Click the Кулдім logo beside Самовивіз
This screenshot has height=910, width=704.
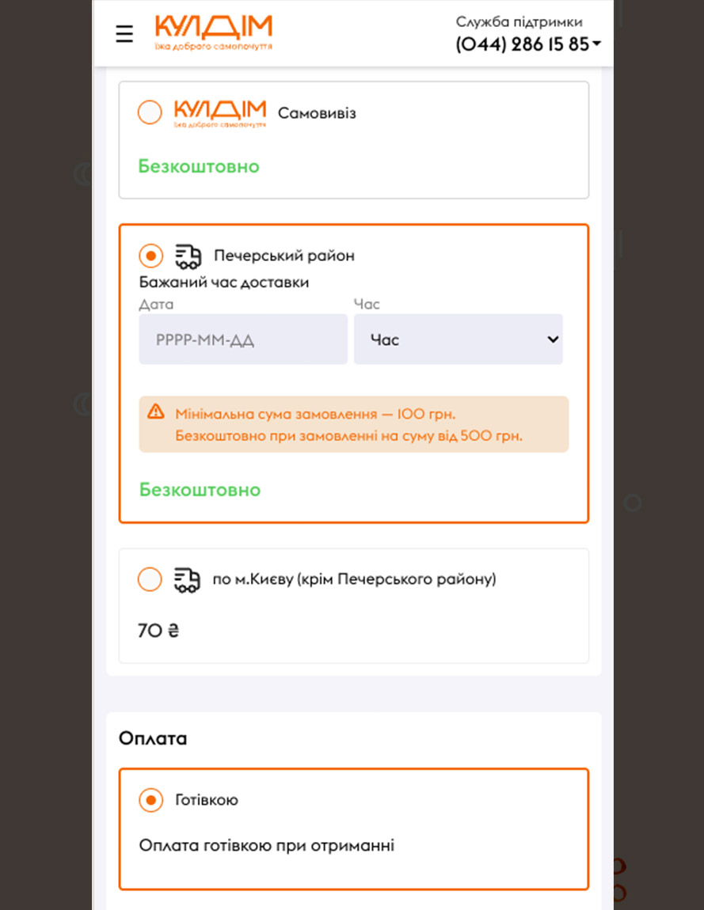(x=219, y=112)
